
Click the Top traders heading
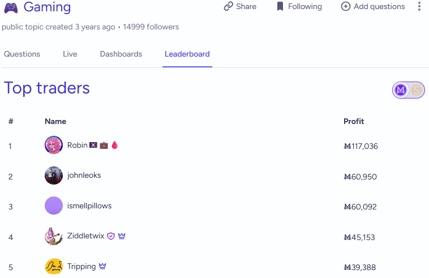pyautogui.click(x=47, y=88)
